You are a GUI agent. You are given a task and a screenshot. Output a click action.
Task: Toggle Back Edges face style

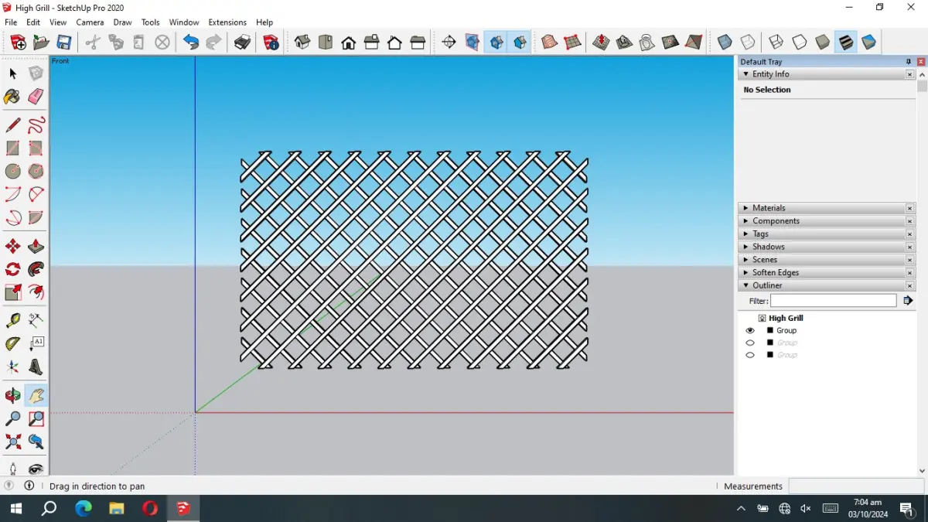[x=748, y=43]
